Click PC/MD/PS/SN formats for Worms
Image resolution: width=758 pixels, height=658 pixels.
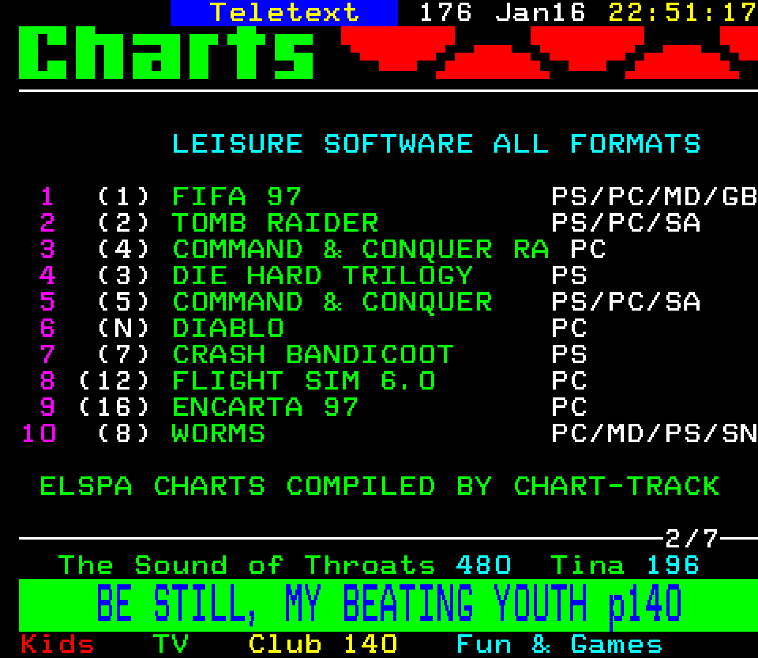pyautogui.click(x=654, y=434)
